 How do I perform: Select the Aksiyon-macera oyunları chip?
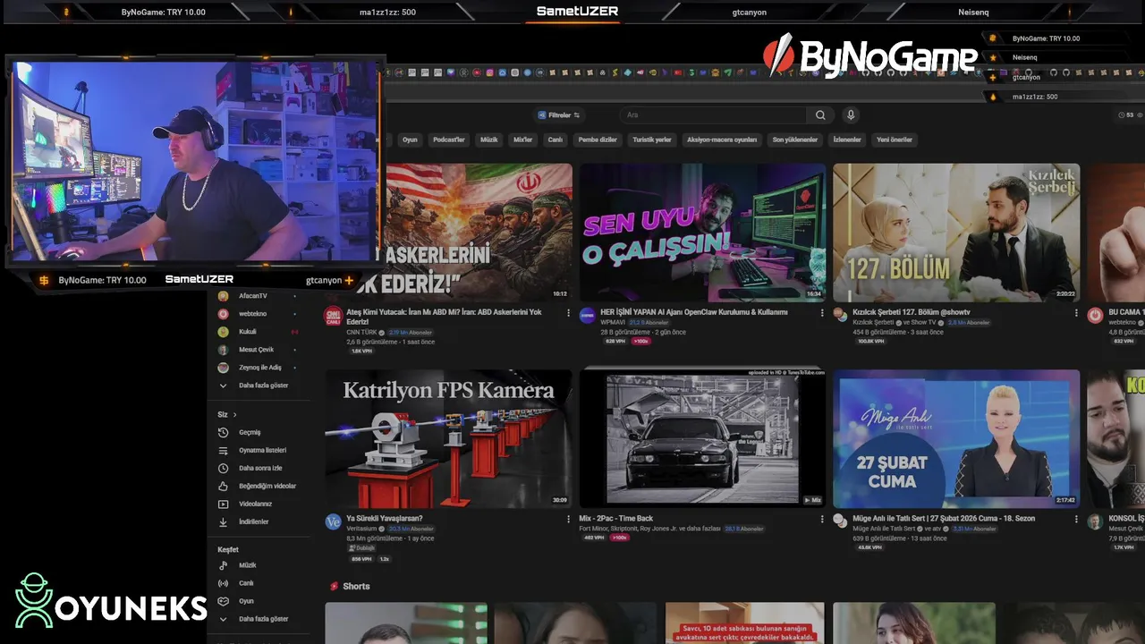coord(722,140)
